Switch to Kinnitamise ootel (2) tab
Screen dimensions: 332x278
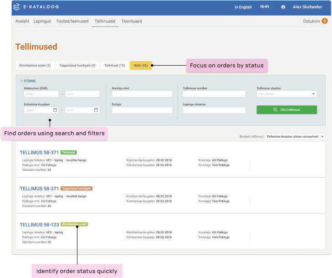[35, 66]
